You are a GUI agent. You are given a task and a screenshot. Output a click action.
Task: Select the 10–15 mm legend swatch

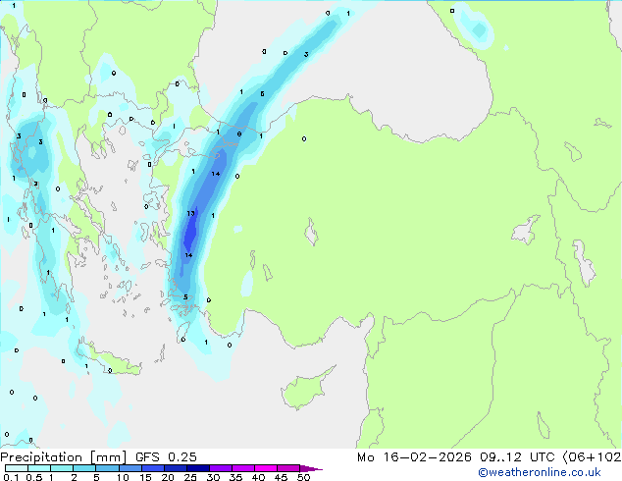pyautogui.click(x=130, y=468)
